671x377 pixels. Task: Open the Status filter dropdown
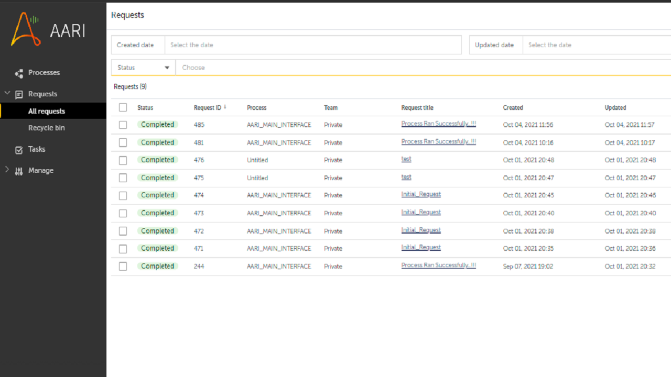pyautogui.click(x=143, y=68)
